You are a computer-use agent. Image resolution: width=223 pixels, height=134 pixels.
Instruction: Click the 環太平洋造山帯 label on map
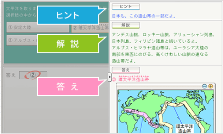click(x=184, y=128)
